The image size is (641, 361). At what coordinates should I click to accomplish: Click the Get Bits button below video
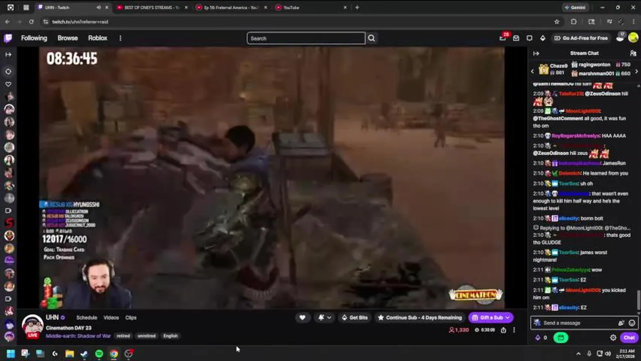click(355, 317)
